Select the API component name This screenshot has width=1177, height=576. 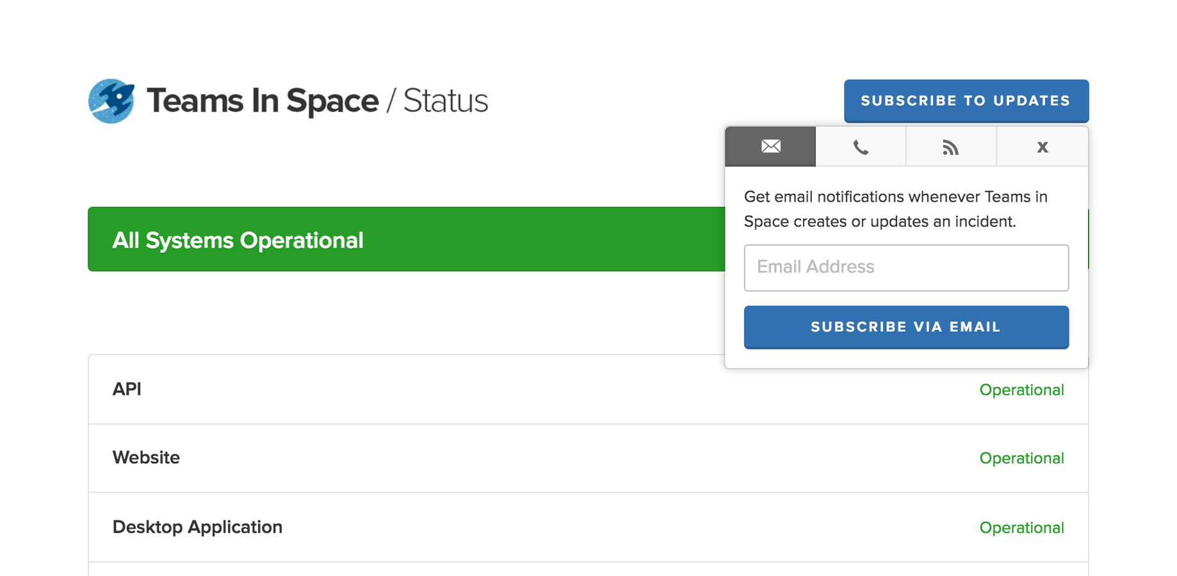127,389
